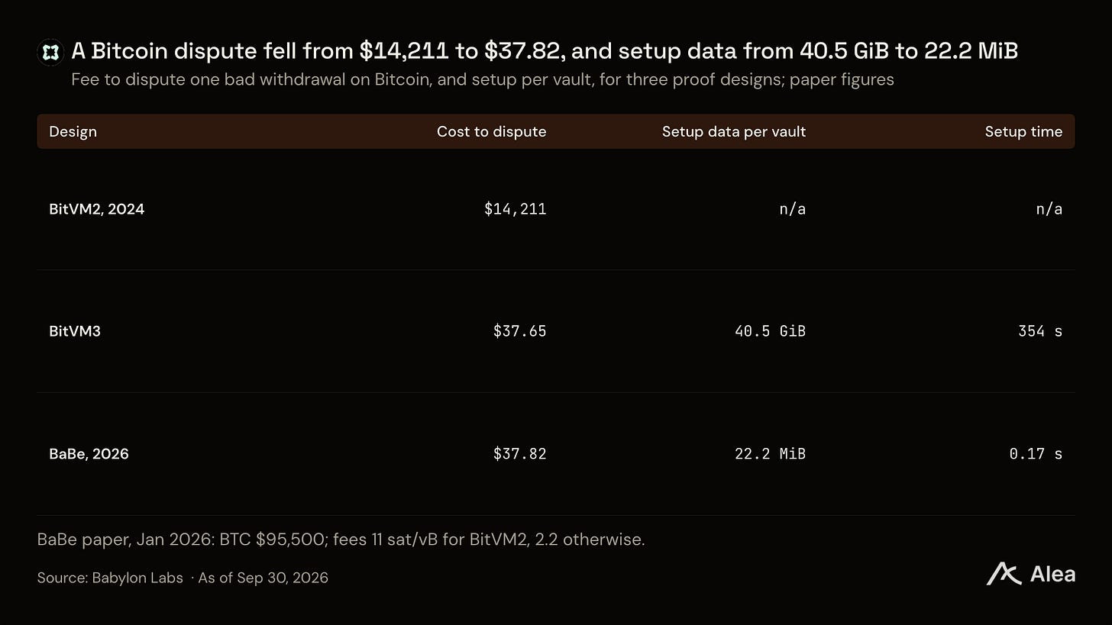This screenshot has height=625, width=1112.
Task: Select the Cost to dispute column header
Action: pyautogui.click(x=491, y=131)
